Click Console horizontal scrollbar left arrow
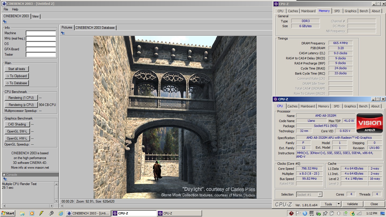This screenshot has height=217, width=386. pyautogui.click(x=4, y=206)
